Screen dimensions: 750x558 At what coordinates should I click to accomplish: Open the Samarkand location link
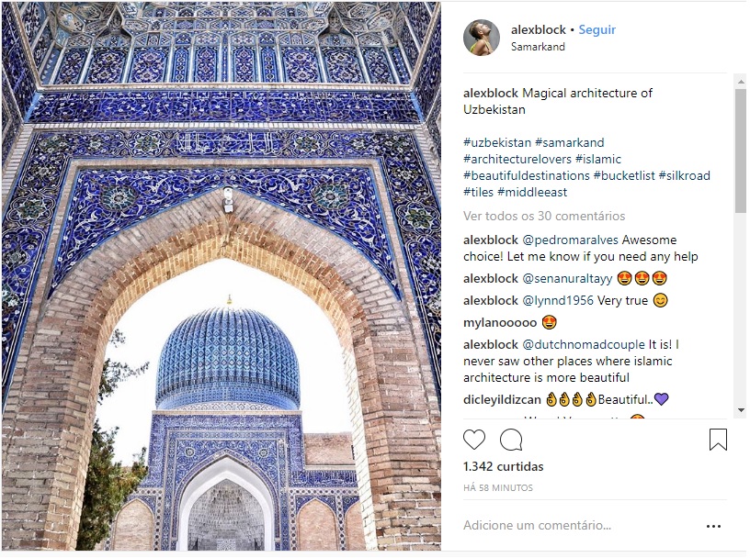[538, 47]
